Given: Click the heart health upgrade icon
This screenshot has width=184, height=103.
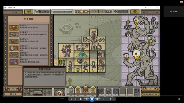Looking at the screenshot, I should tap(85, 91).
